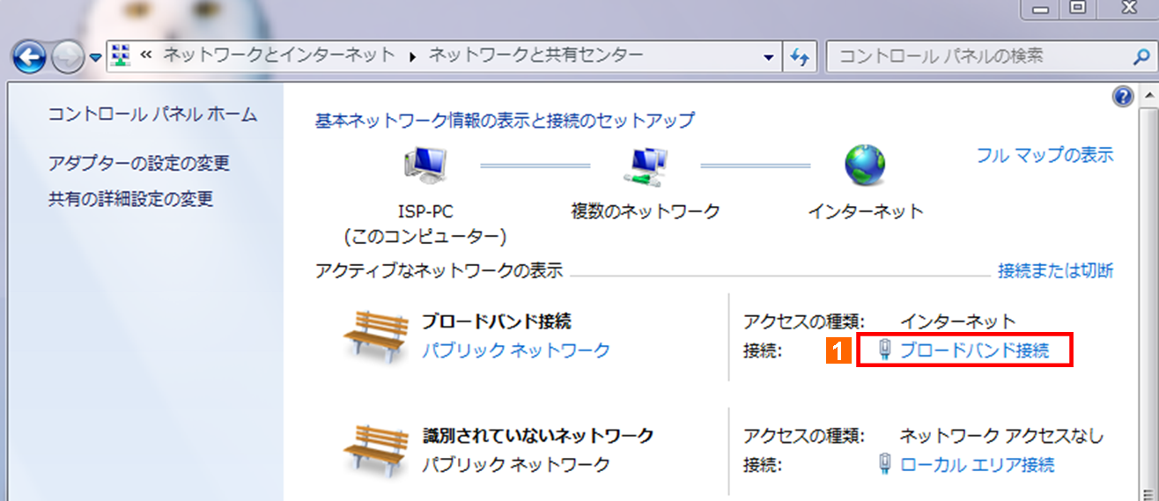Select ネットワークとインターネット breadcrumb
This screenshot has width=1159, height=501.
click(x=279, y=55)
